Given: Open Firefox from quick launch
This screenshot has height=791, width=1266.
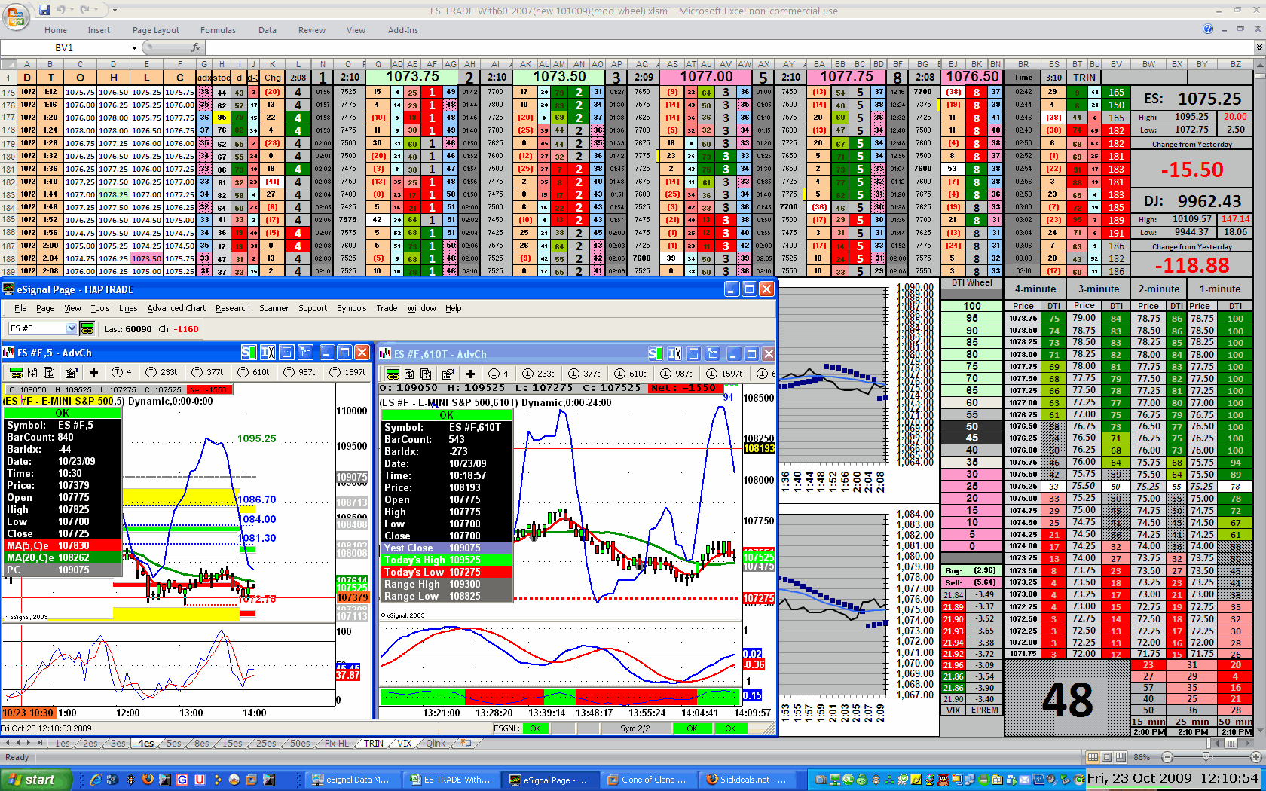Looking at the screenshot, I should [x=148, y=780].
